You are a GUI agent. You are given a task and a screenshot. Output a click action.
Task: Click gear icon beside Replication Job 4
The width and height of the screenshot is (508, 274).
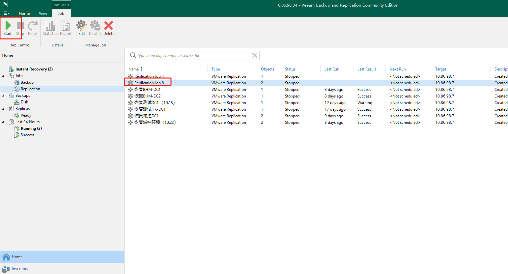tap(130, 76)
